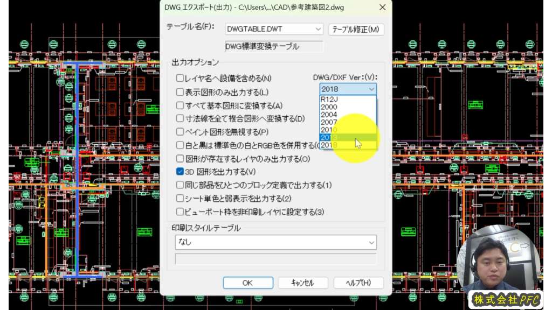Select R12J from version list
The image size is (552, 310).
tap(348, 100)
